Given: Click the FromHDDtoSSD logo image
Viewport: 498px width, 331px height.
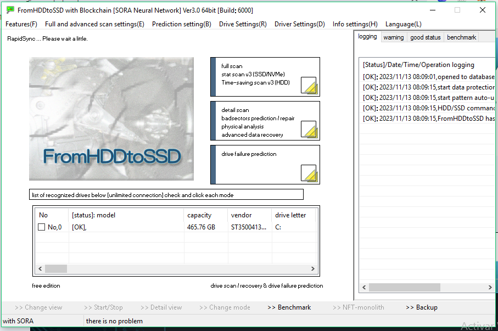Looking at the screenshot, I should coord(111,119).
